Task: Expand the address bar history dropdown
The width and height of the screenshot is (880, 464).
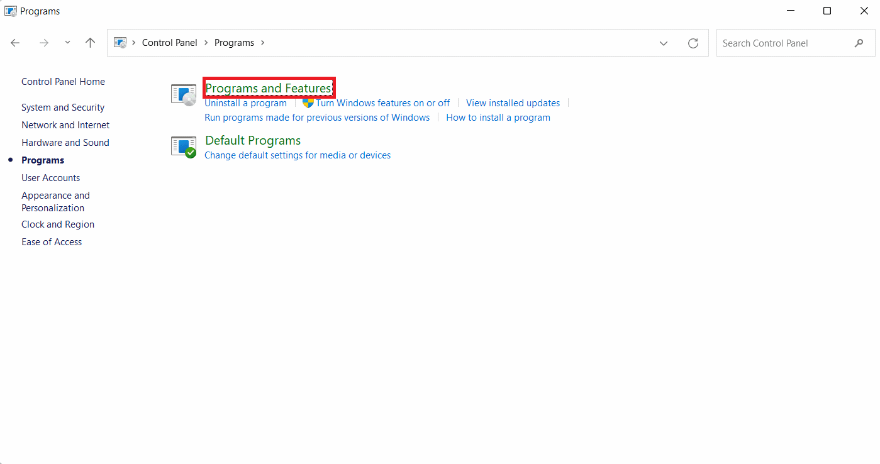Action: (x=664, y=43)
